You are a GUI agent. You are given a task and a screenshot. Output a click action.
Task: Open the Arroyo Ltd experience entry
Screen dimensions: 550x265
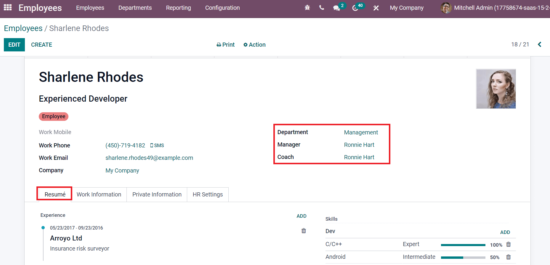[x=66, y=238]
